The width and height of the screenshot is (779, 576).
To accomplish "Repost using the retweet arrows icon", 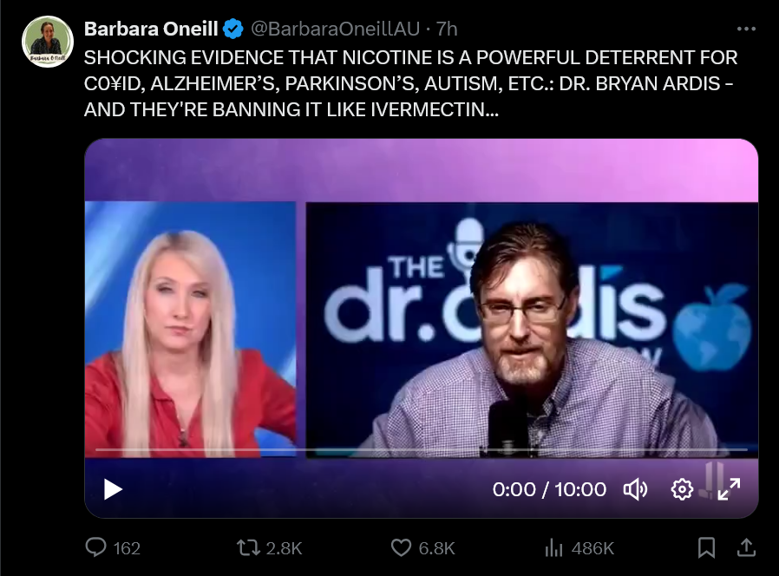I will tap(248, 547).
